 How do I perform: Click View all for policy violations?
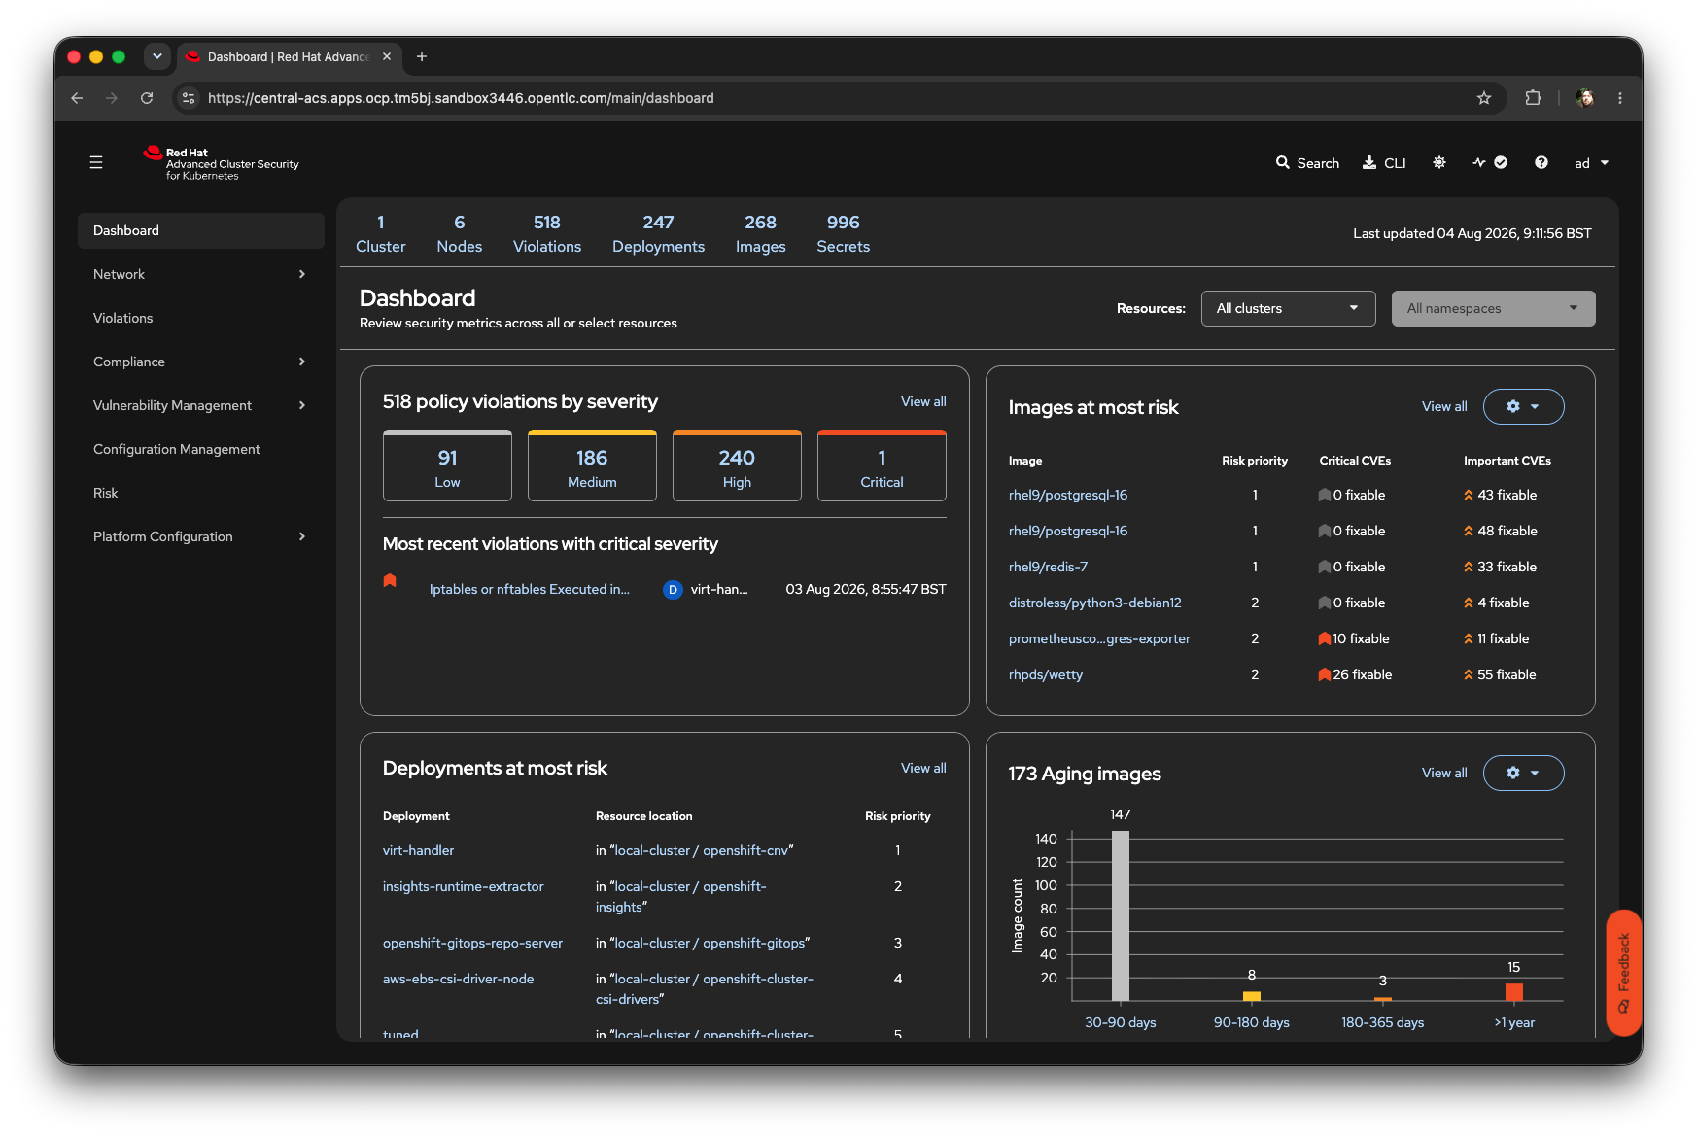click(923, 401)
